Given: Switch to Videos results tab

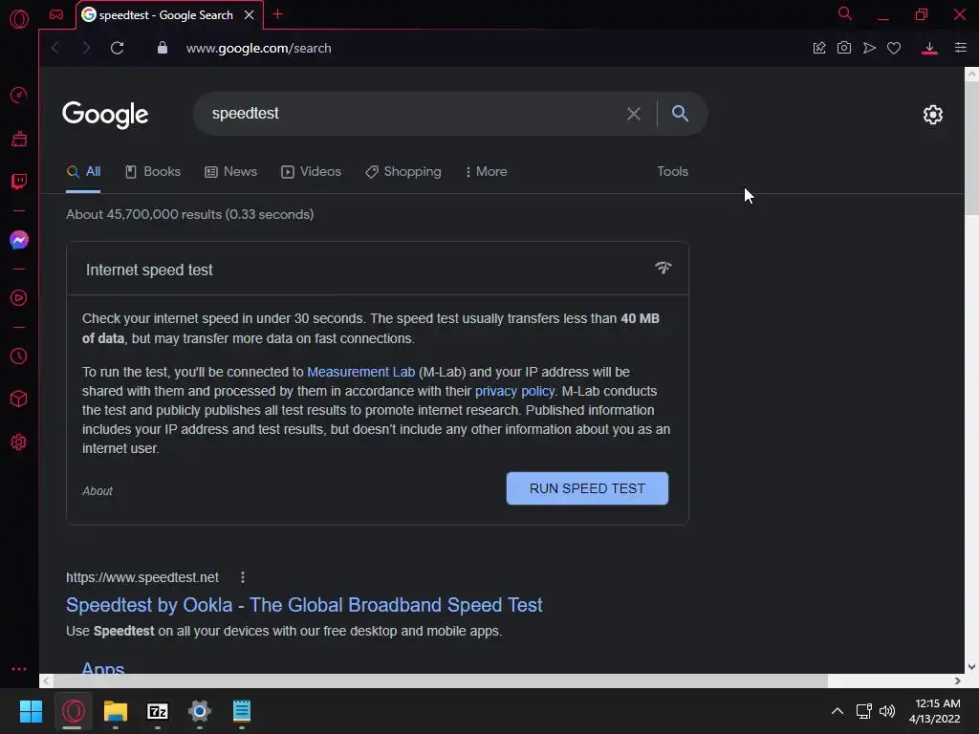Looking at the screenshot, I should point(311,172).
